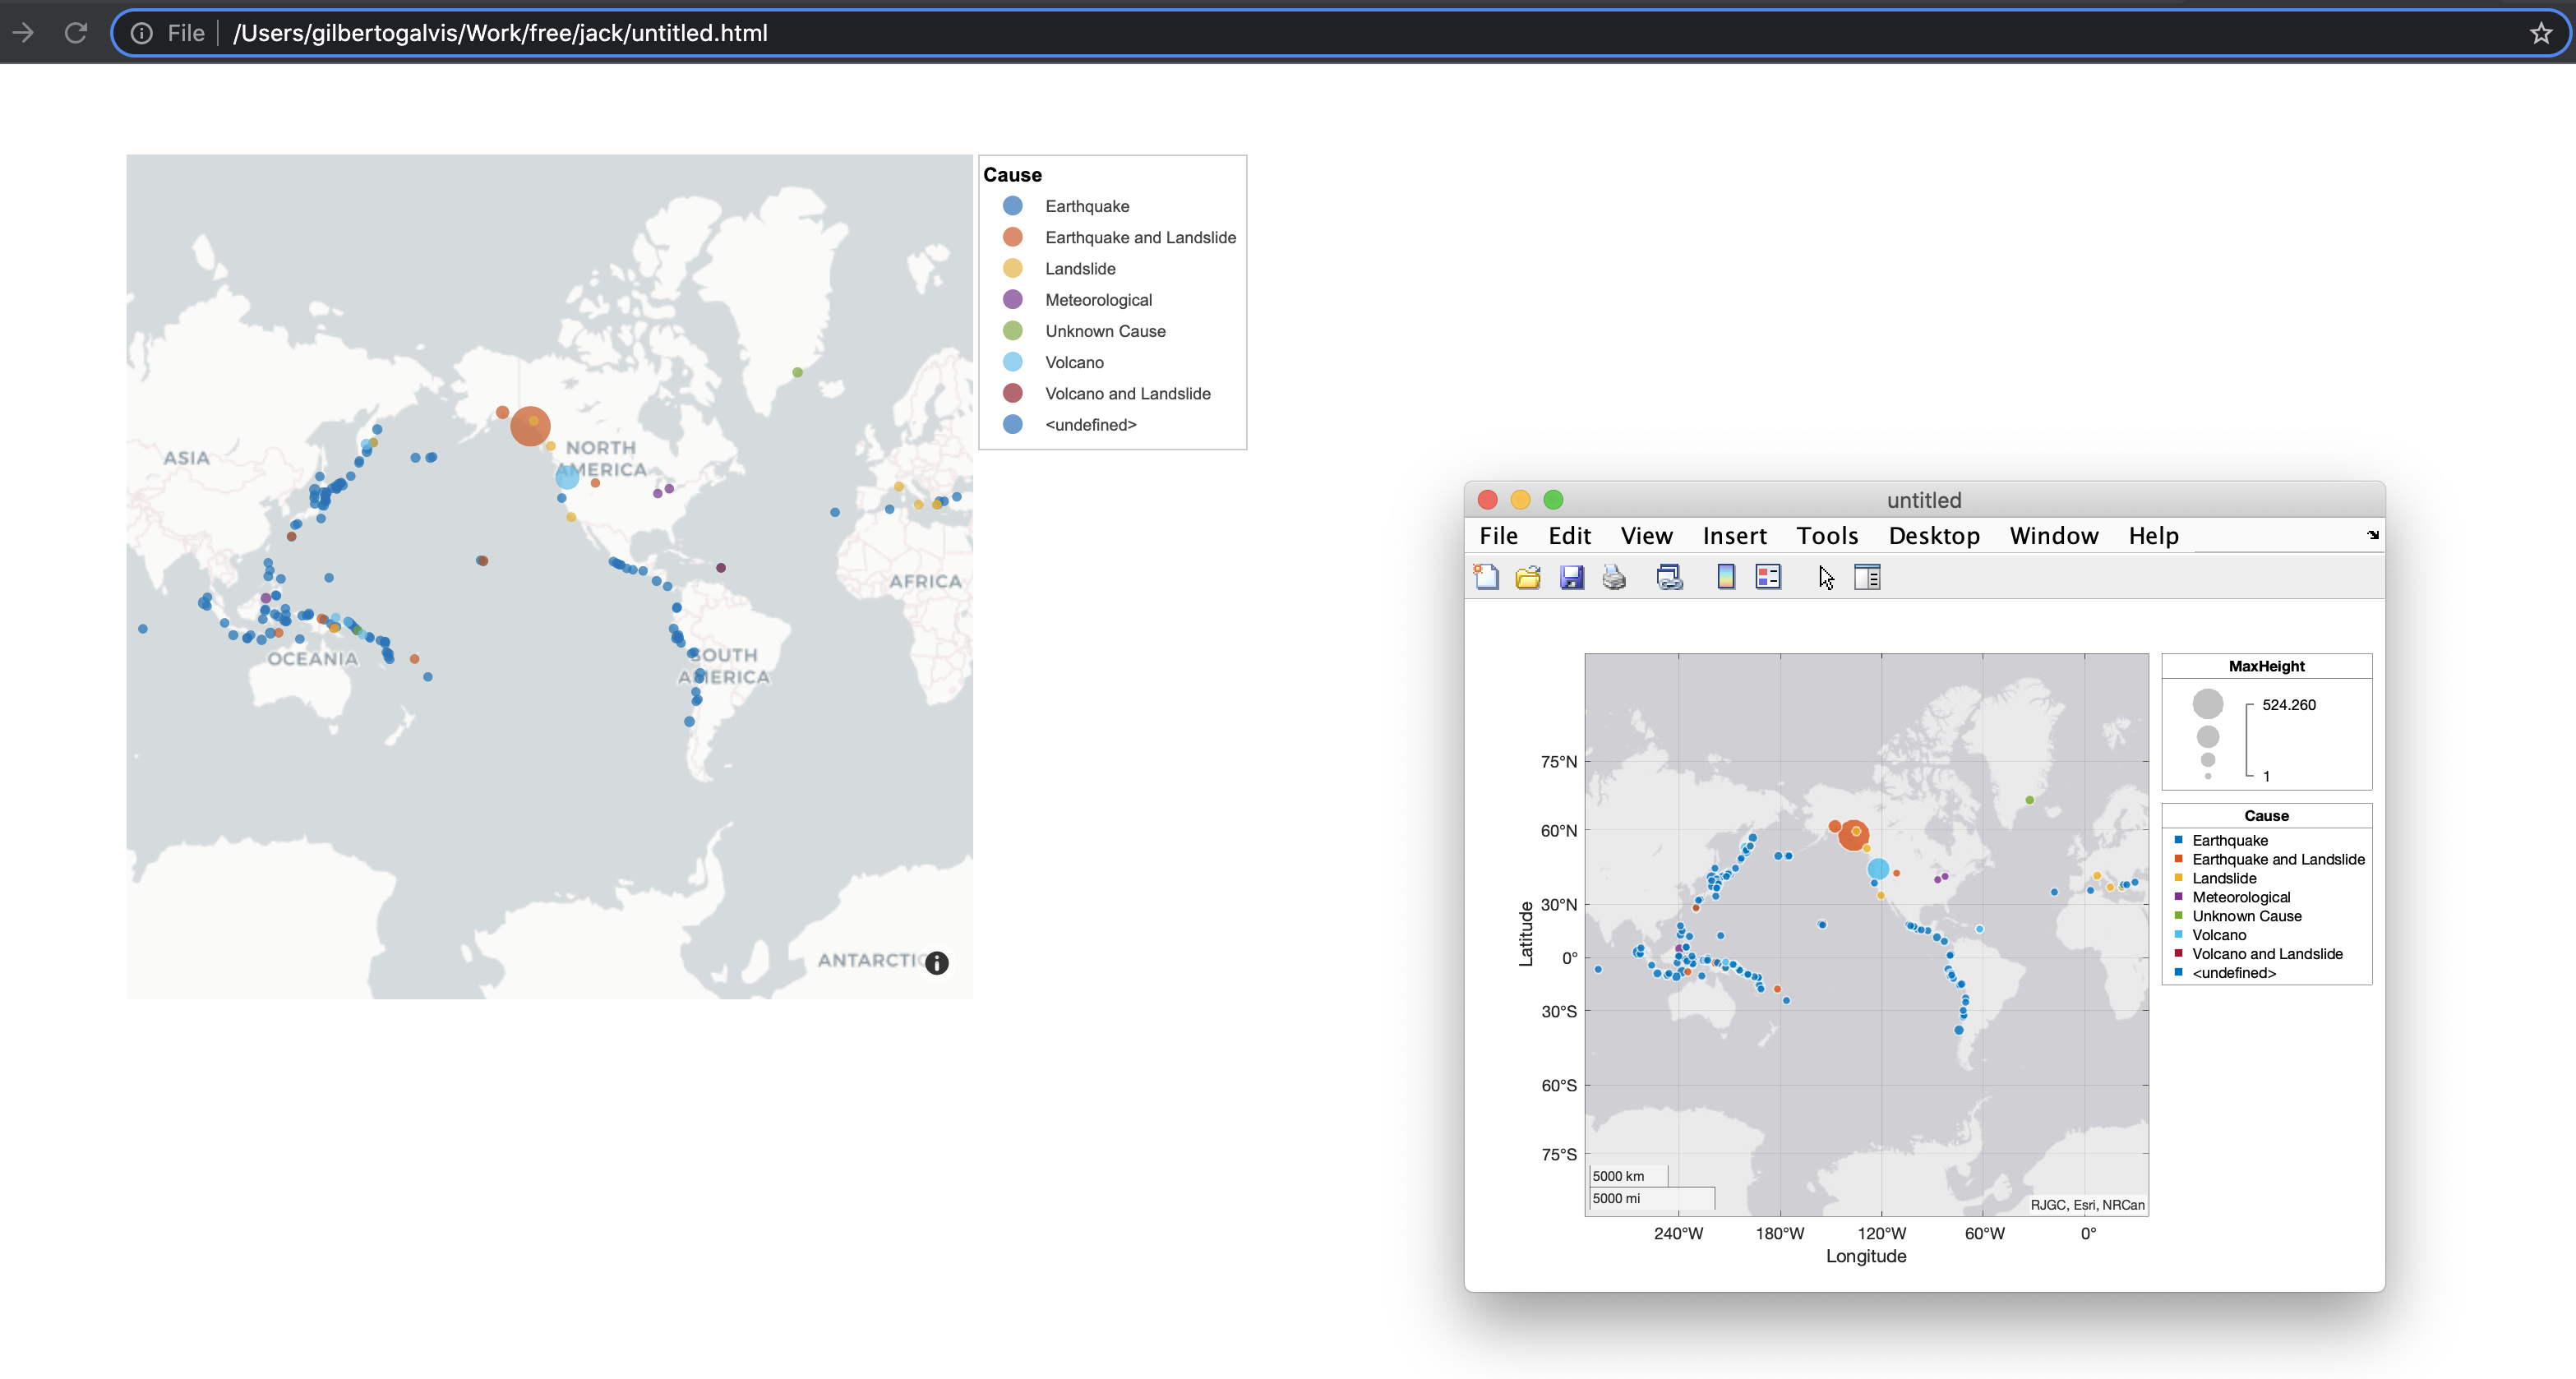Show Plot Tools with the dock figure icon
The height and width of the screenshot is (1379, 2576).
(x=1867, y=577)
